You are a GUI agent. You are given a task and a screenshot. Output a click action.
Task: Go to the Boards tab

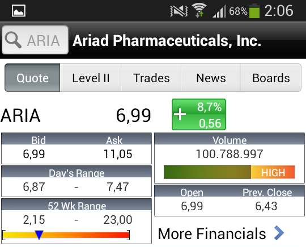pos(271,78)
